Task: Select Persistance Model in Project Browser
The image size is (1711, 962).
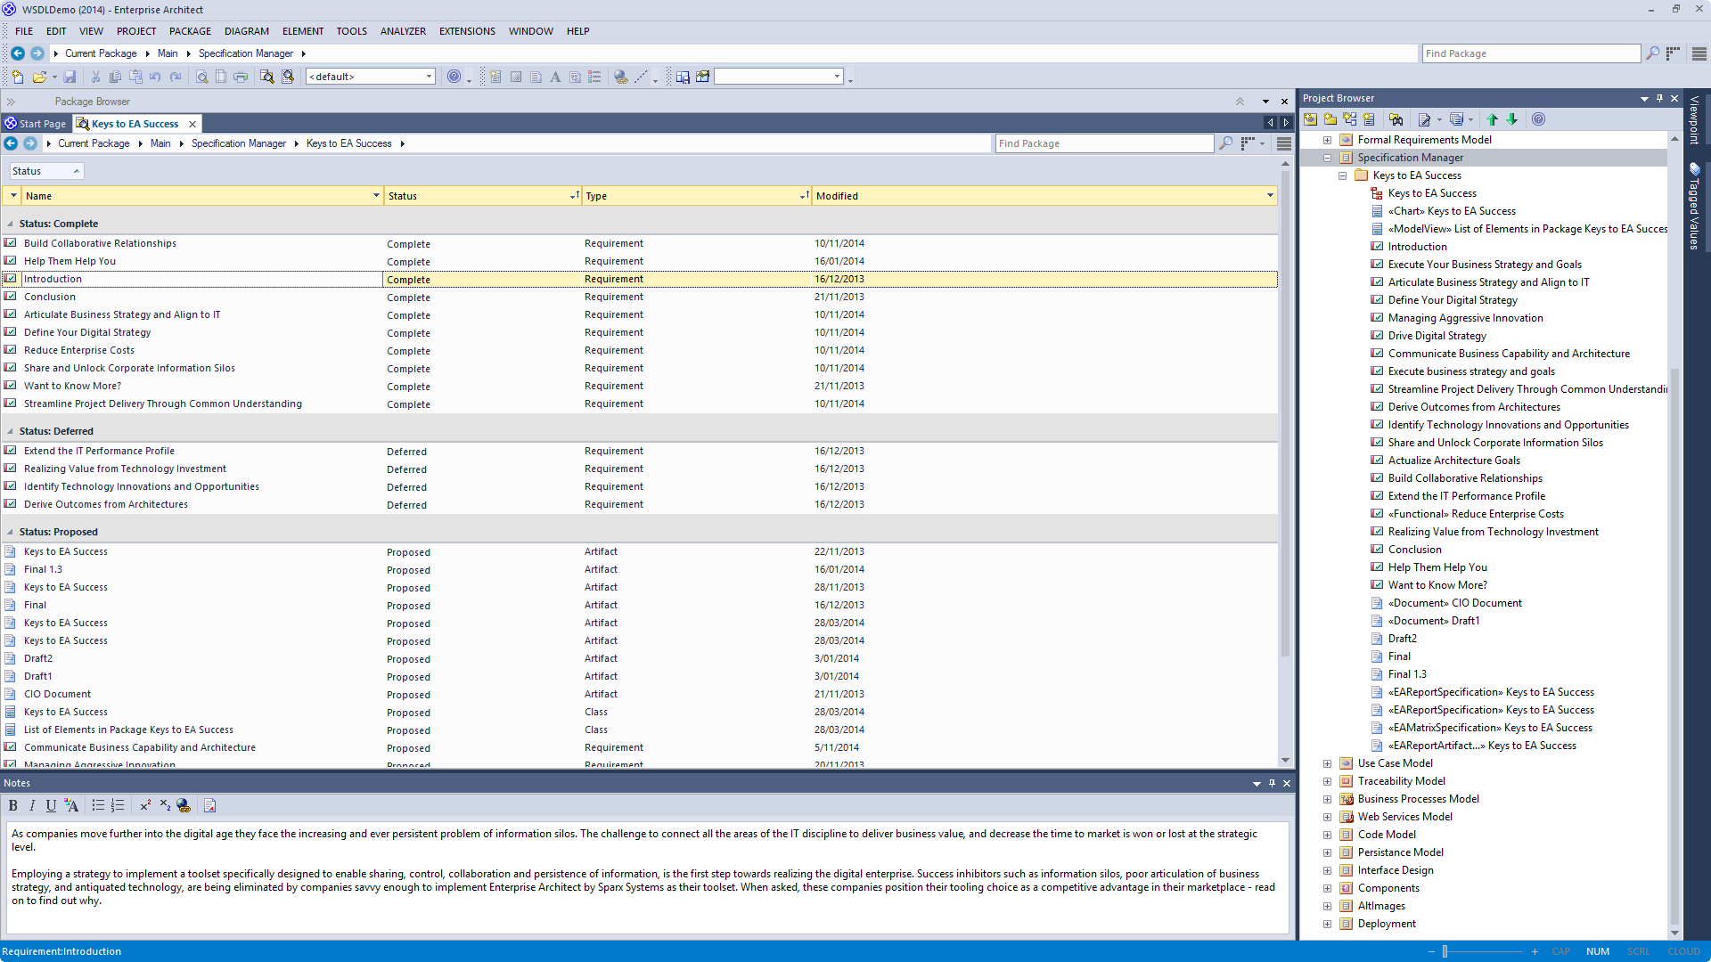Action: point(1400,852)
